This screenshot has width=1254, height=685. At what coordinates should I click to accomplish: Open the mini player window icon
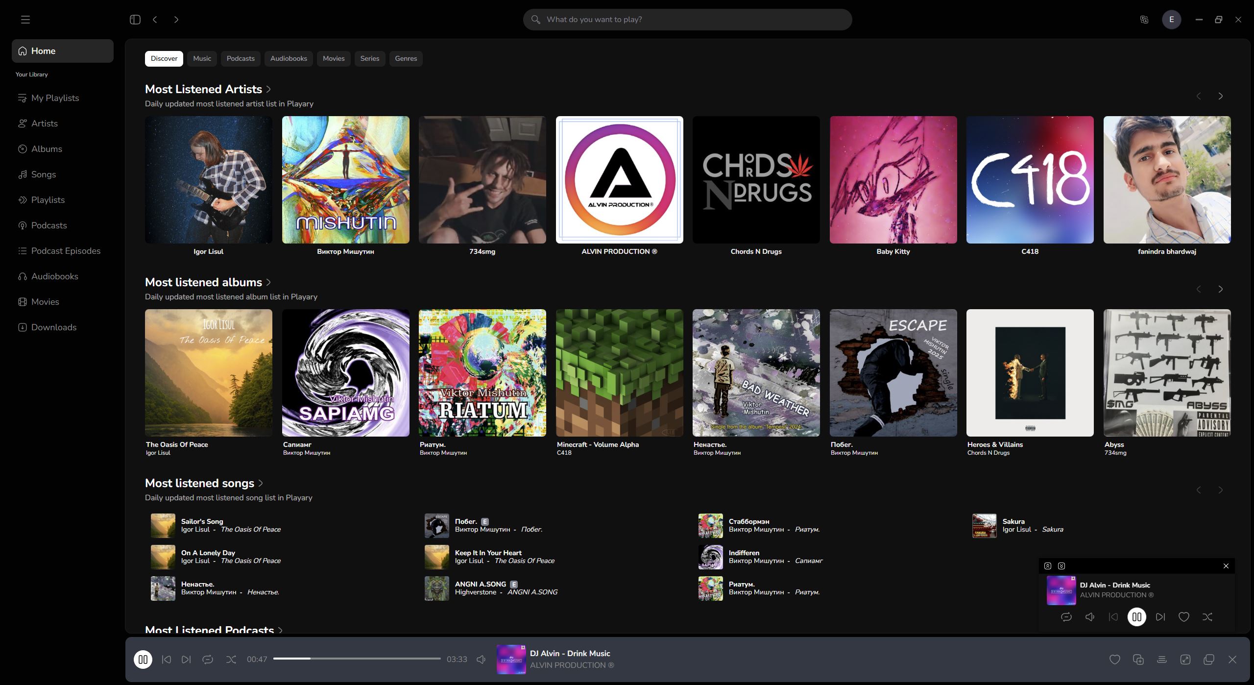[x=1209, y=660]
